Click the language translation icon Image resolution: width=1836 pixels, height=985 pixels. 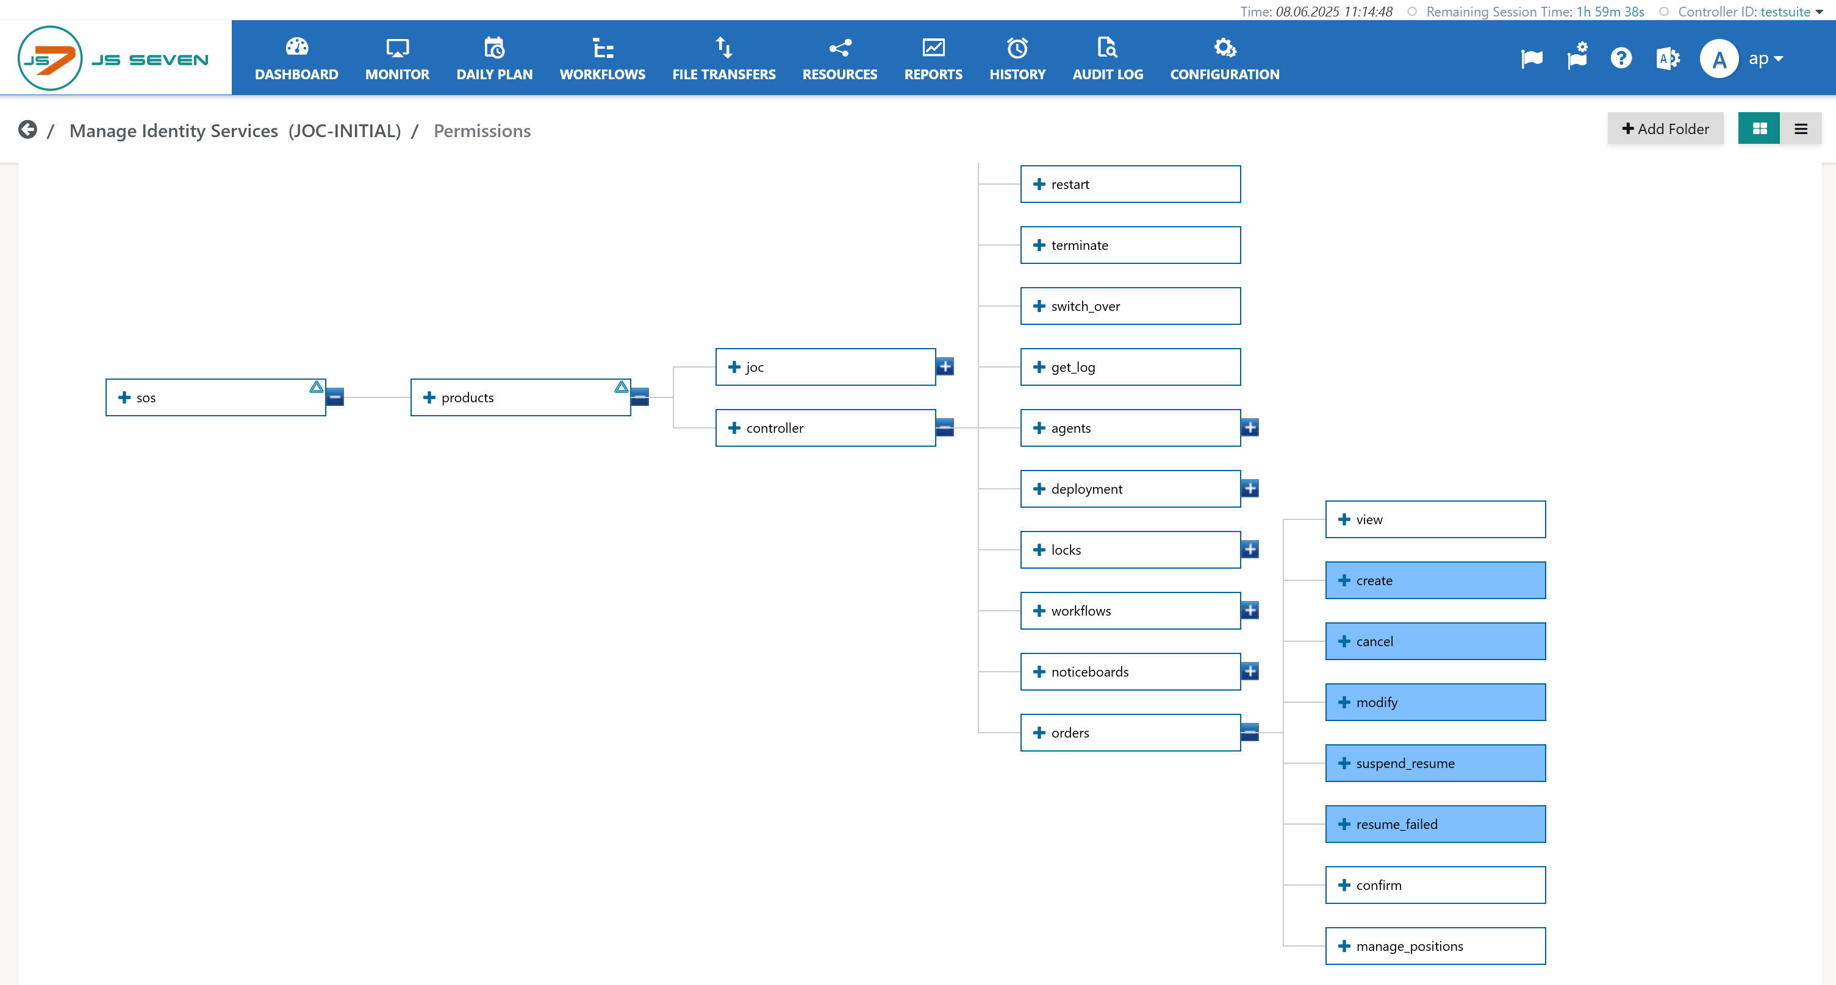1668,59
